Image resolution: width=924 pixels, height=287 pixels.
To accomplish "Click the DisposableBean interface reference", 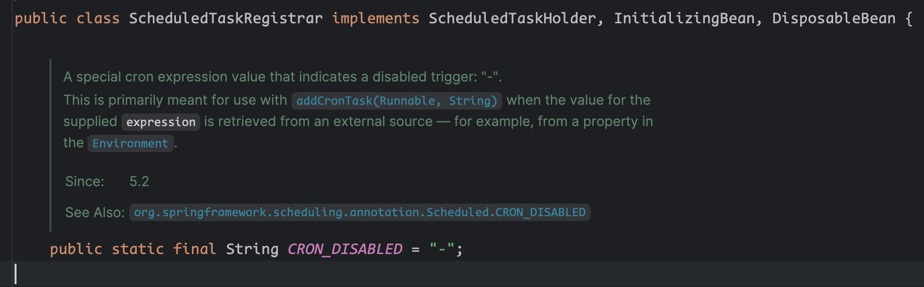I will (x=833, y=18).
